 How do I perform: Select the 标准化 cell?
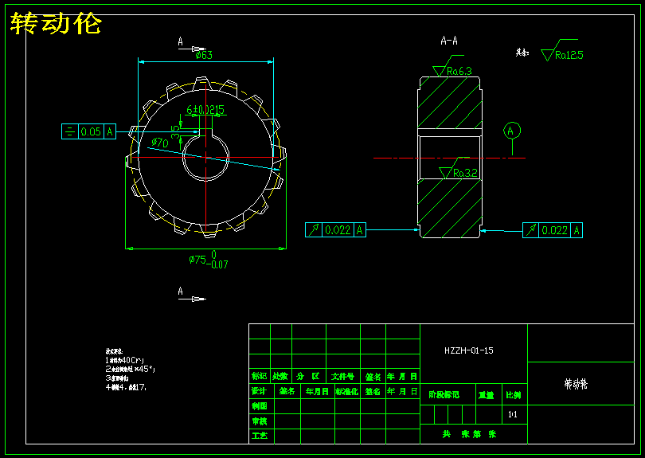[x=348, y=391]
